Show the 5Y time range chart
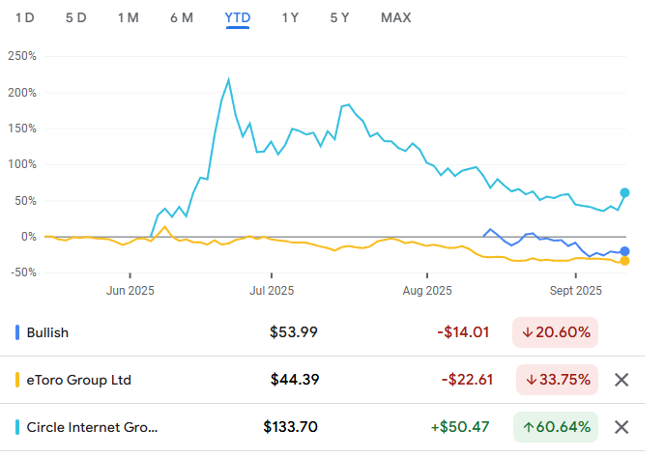Image resolution: width=665 pixels, height=458 pixels. click(x=339, y=17)
